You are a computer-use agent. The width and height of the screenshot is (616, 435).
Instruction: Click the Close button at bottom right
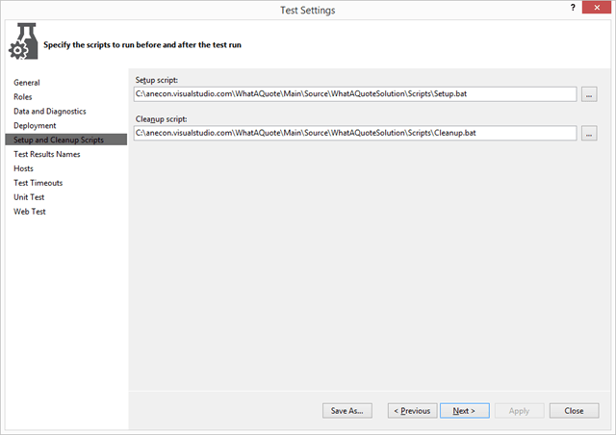pos(574,411)
